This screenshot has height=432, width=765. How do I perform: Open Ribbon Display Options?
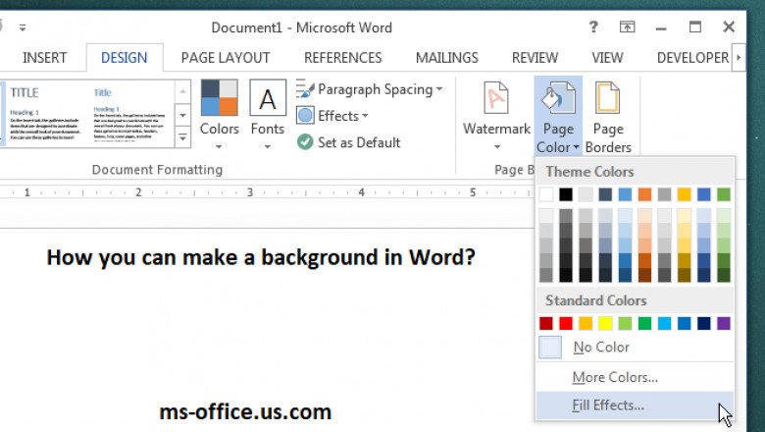coord(627,27)
